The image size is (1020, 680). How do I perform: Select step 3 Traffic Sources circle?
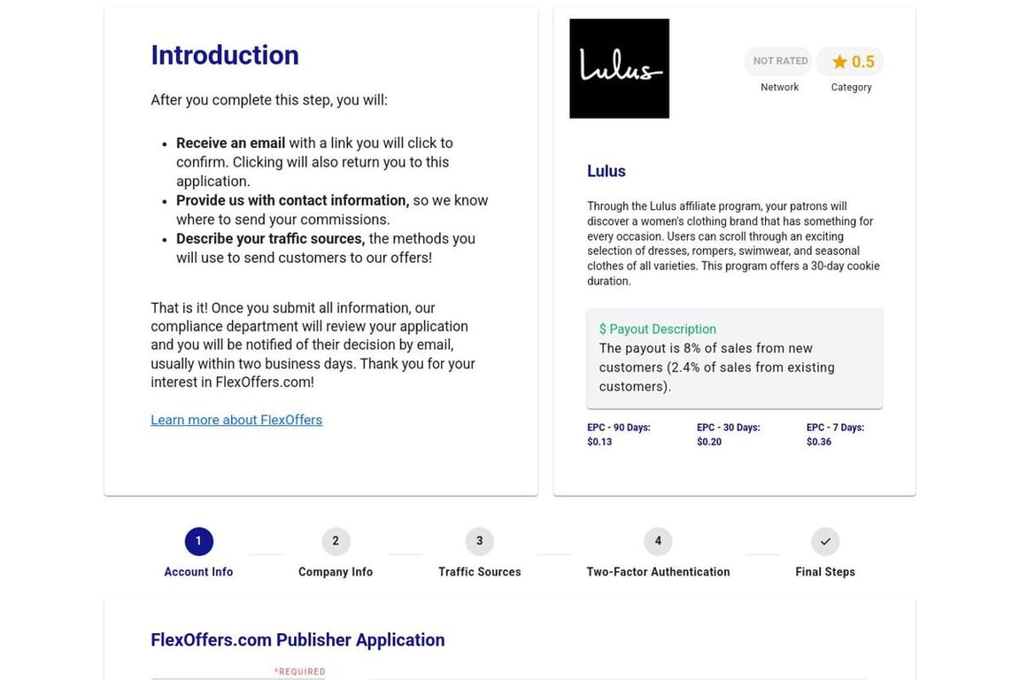[x=479, y=541]
